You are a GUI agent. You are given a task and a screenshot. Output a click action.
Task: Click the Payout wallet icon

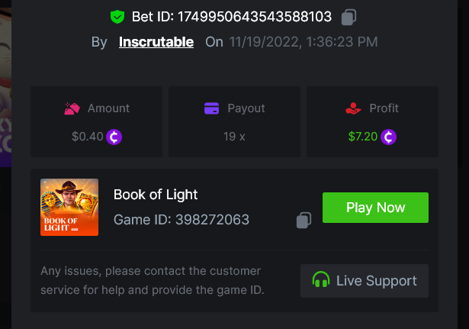[212, 108]
